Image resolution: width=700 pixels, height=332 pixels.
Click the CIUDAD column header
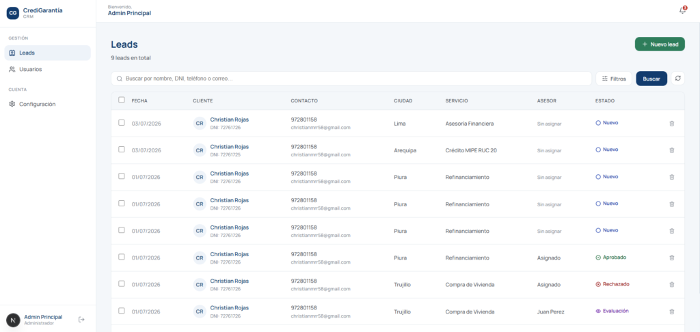point(403,101)
